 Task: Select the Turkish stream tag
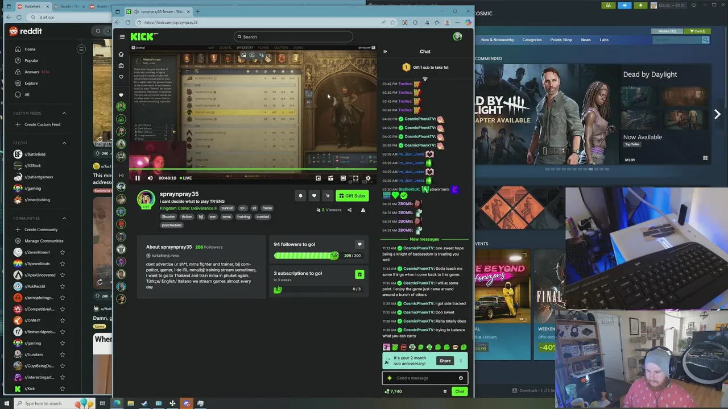point(227,208)
